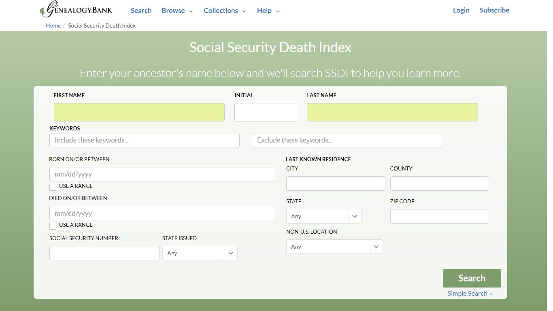This screenshot has height=311, width=553.
Task: Click the Born On/Or Between date field
Action: (x=162, y=174)
